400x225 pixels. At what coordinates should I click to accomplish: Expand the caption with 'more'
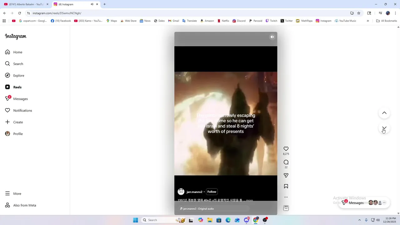(x=249, y=200)
